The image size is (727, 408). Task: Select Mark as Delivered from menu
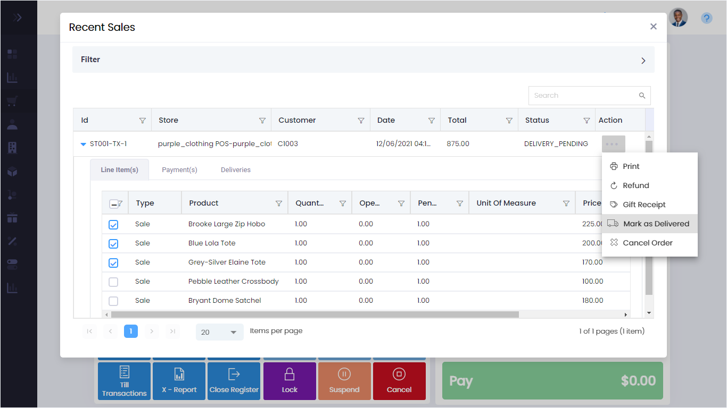click(x=656, y=224)
